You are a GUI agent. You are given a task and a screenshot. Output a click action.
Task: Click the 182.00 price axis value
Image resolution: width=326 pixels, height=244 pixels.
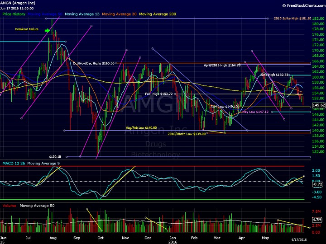[318, 19]
